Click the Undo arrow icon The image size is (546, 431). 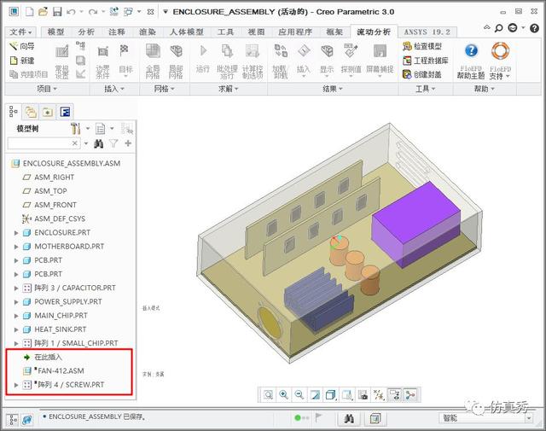71,12
